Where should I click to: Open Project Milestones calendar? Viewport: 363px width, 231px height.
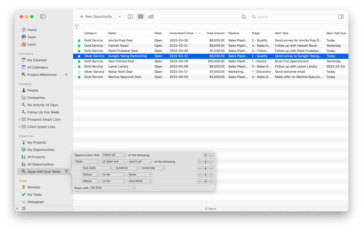point(42,74)
